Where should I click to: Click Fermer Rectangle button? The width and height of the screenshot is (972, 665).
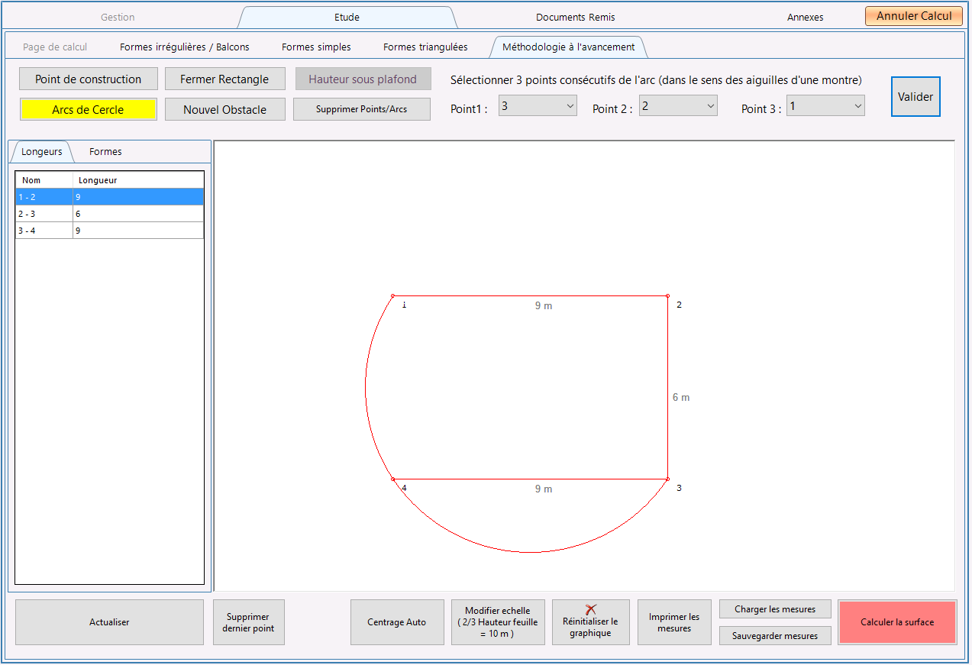pyautogui.click(x=224, y=79)
